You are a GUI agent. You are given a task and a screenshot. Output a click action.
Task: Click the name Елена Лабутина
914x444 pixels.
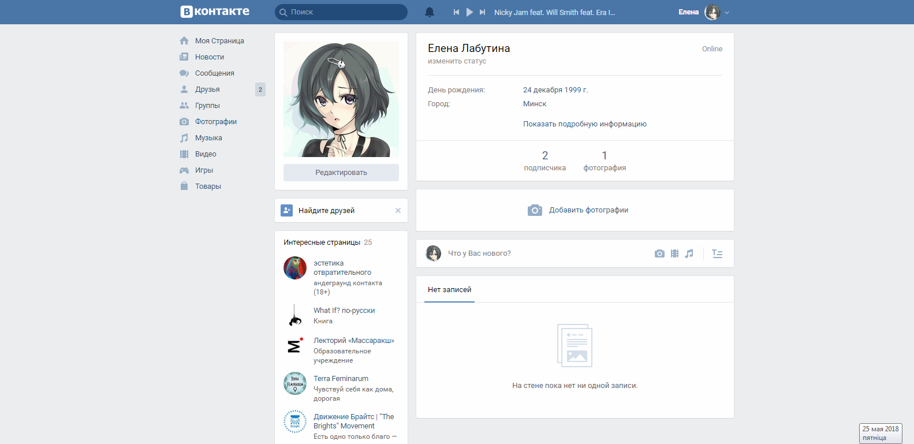tap(469, 48)
